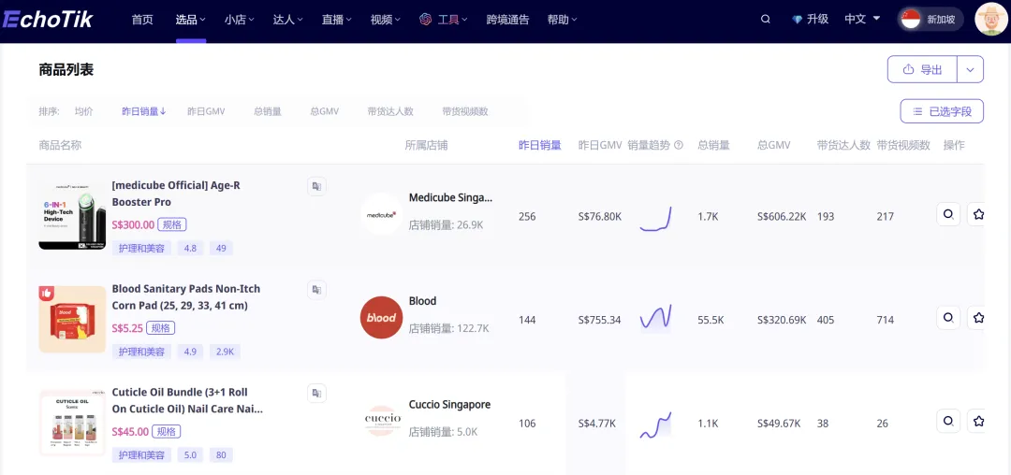
Task: Click Blood row sales trend sparkline
Action: click(x=655, y=317)
